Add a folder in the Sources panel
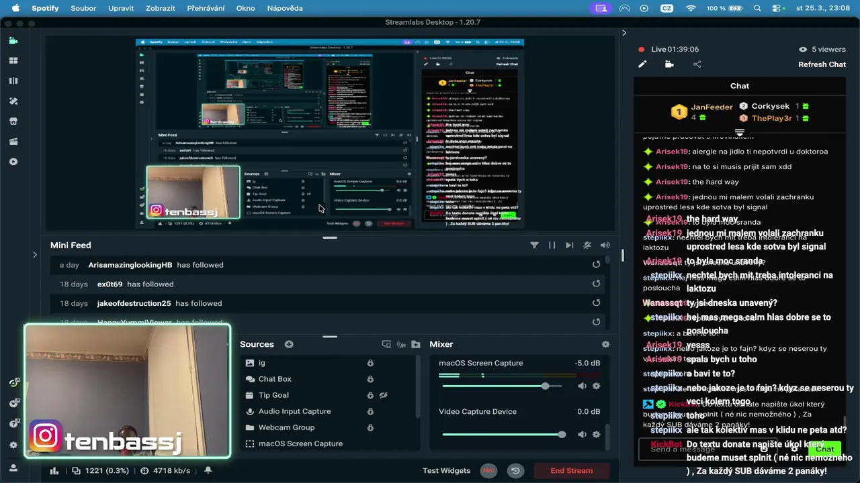860x483 pixels. point(416,344)
